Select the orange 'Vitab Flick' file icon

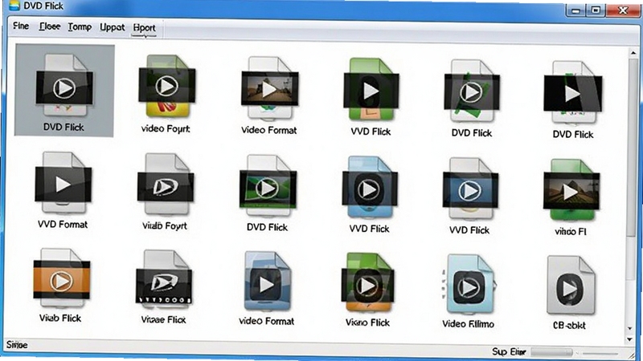click(62, 278)
